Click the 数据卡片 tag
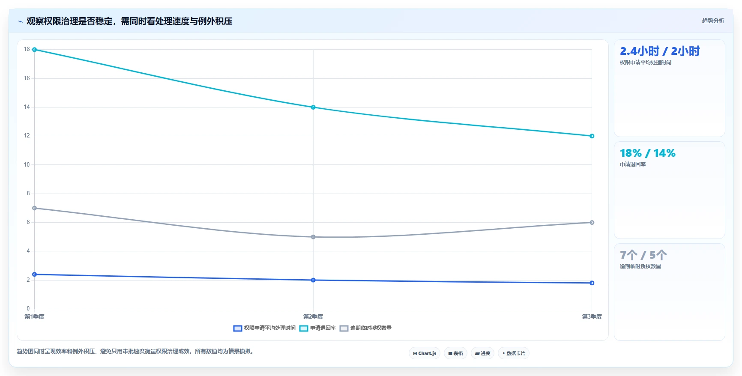Image resolution: width=742 pixels, height=376 pixels. pos(514,353)
